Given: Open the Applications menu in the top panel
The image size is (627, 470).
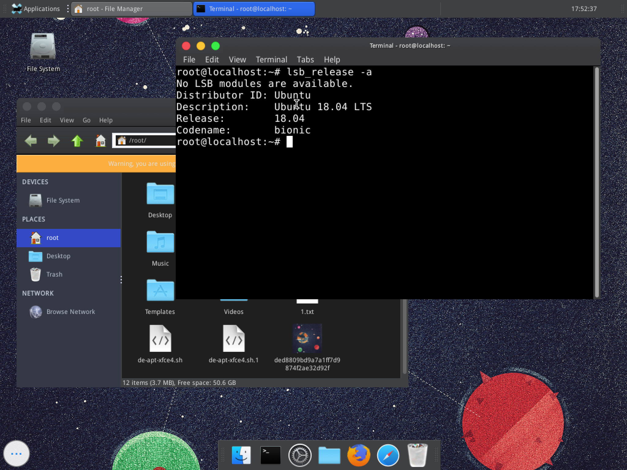Looking at the screenshot, I should pyautogui.click(x=36, y=9).
